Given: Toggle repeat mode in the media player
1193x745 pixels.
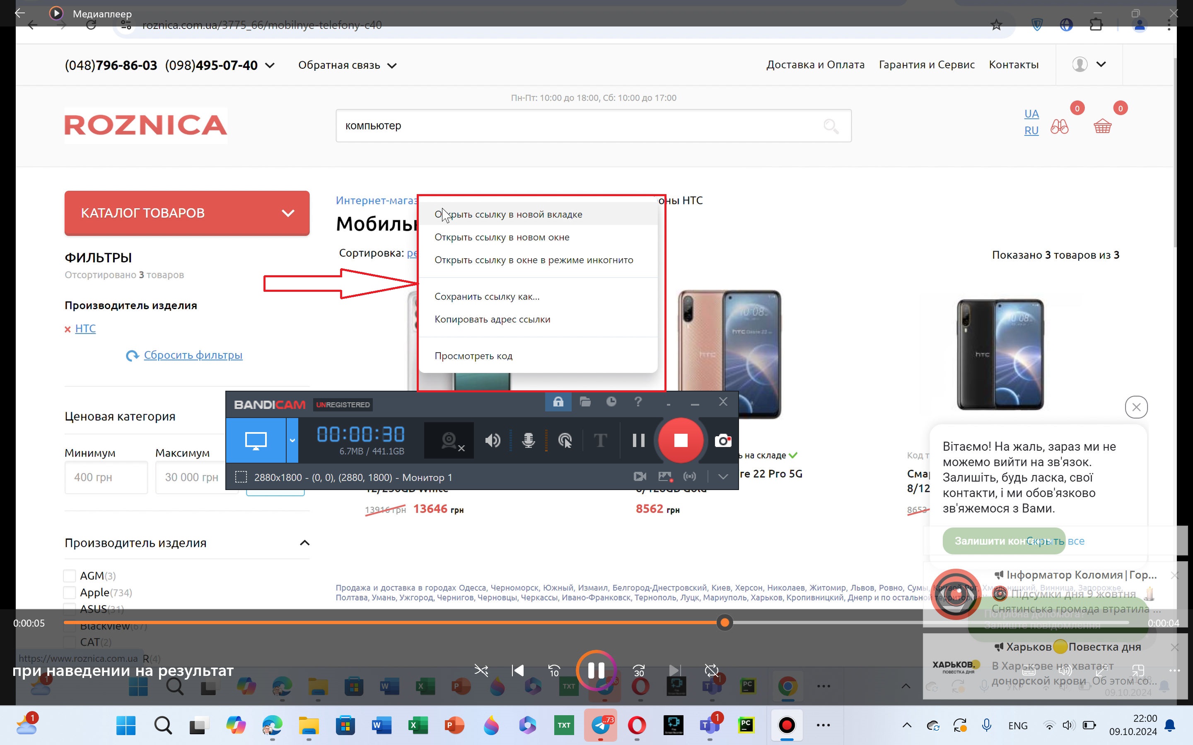Looking at the screenshot, I should pos(711,670).
